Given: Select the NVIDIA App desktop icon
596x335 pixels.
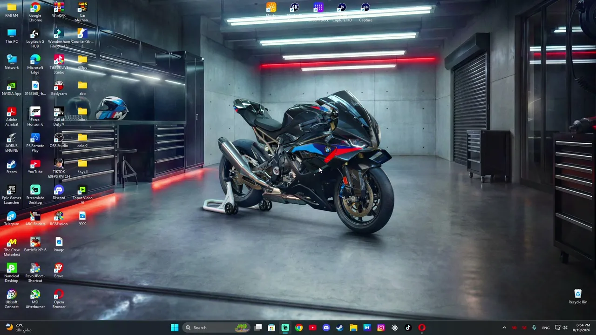Looking at the screenshot, I should [12, 88].
